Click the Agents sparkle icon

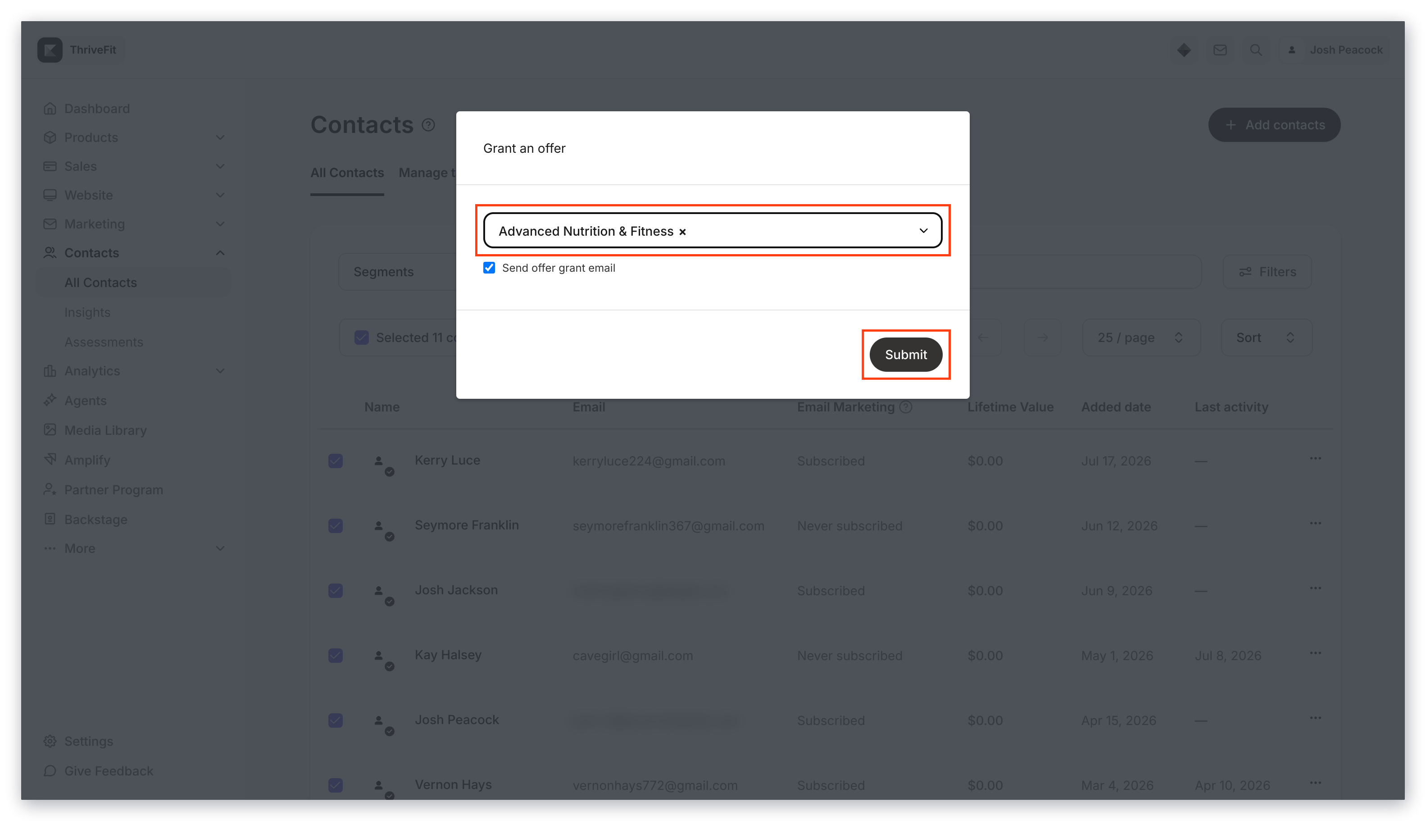(x=50, y=400)
